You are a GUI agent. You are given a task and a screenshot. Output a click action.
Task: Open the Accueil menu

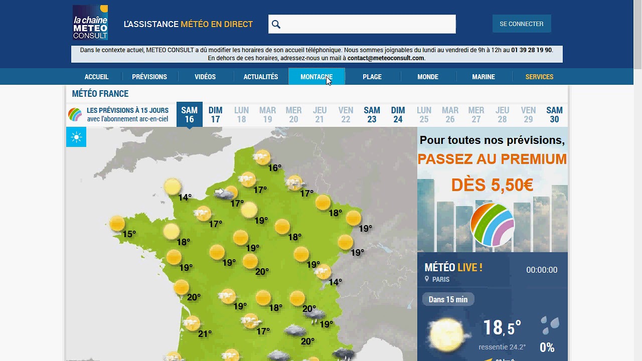pyautogui.click(x=96, y=77)
